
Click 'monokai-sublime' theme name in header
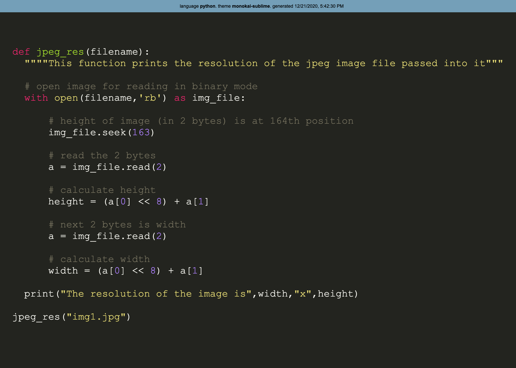pyautogui.click(x=251, y=6)
